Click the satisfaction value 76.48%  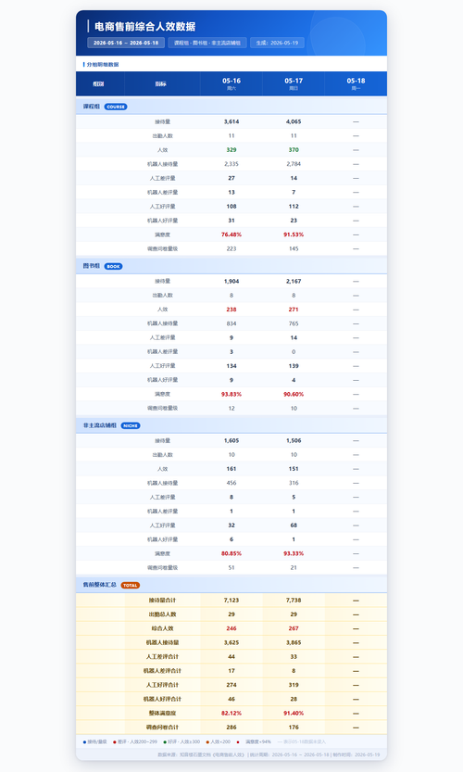(231, 234)
